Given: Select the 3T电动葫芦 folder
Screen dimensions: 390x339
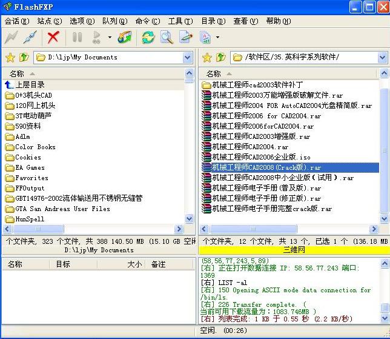Looking at the screenshot, I should (x=28, y=116).
